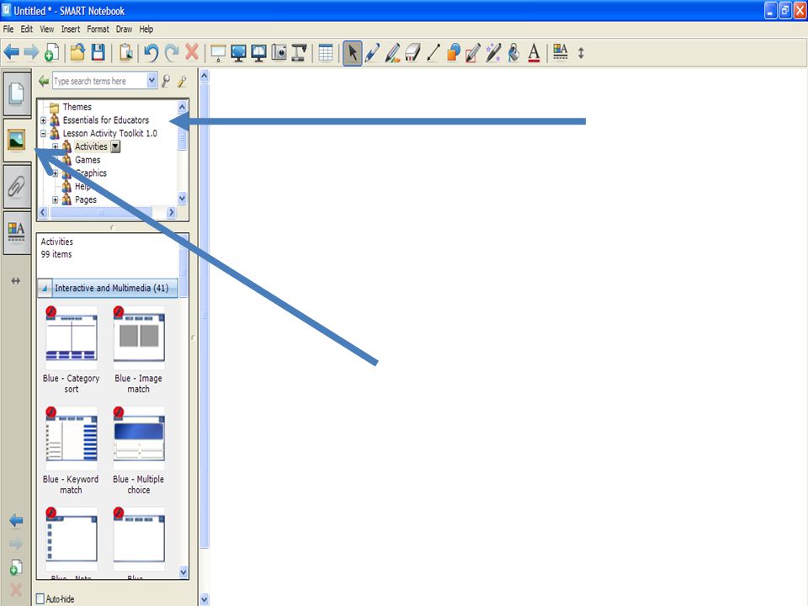The image size is (808, 606).
Task: Choose the Select arrow tool
Action: [x=353, y=52]
